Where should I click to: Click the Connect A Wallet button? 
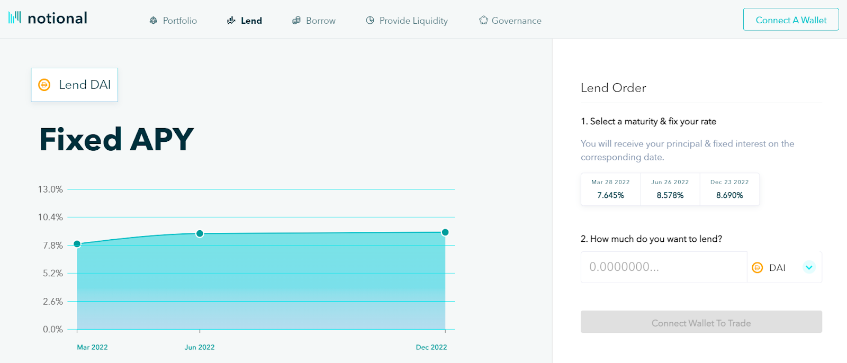(x=791, y=20)
